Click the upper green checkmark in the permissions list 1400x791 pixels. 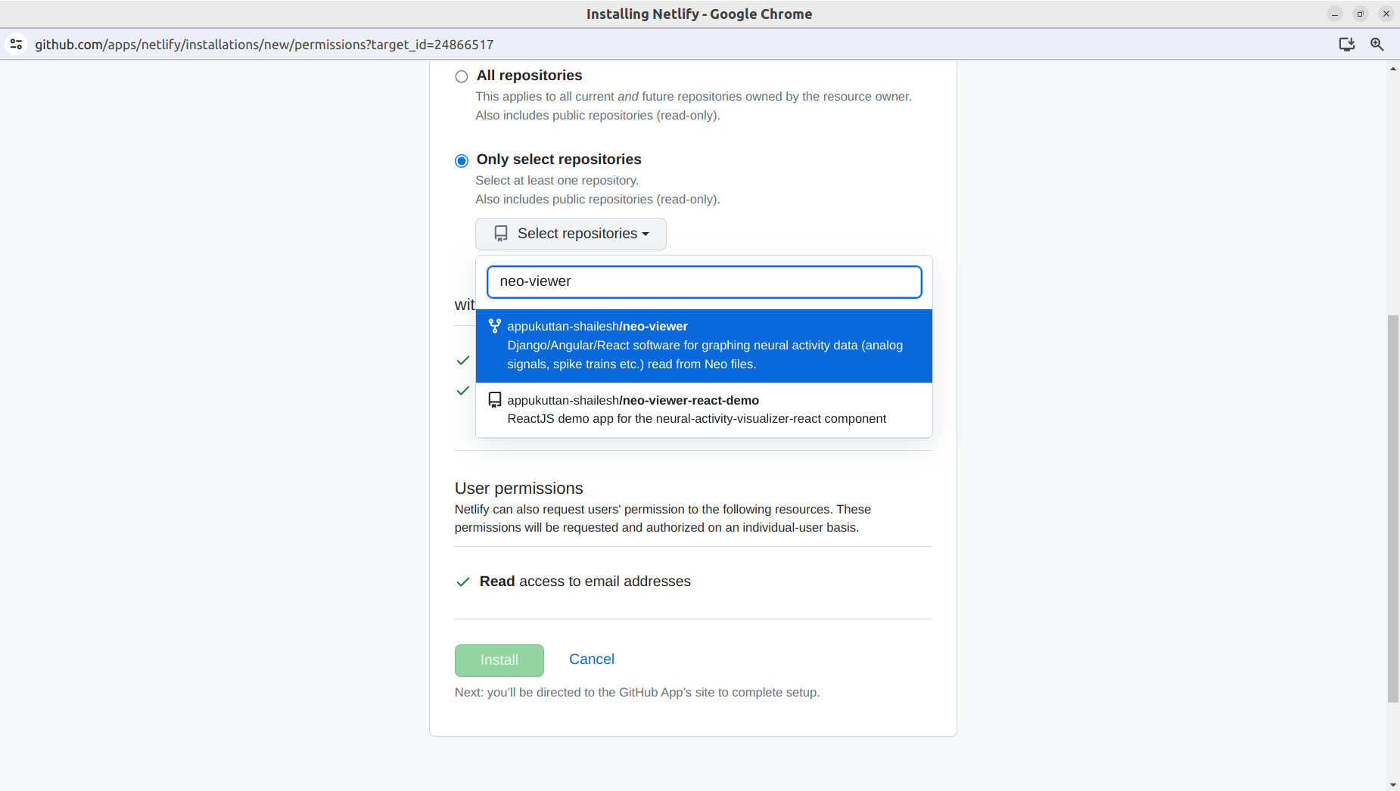(463, 361)
